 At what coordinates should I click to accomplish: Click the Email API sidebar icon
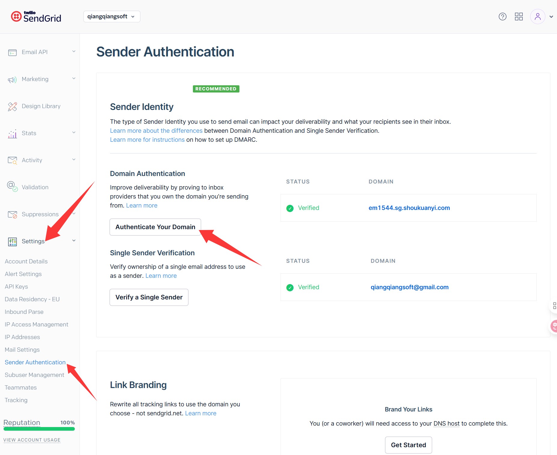pyautogui.click(x=12, y=53)
